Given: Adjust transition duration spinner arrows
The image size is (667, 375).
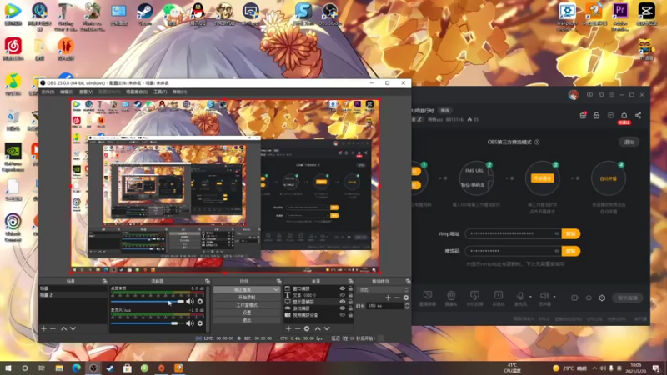Looking at the screenshot, I should [x=407, y=306].
